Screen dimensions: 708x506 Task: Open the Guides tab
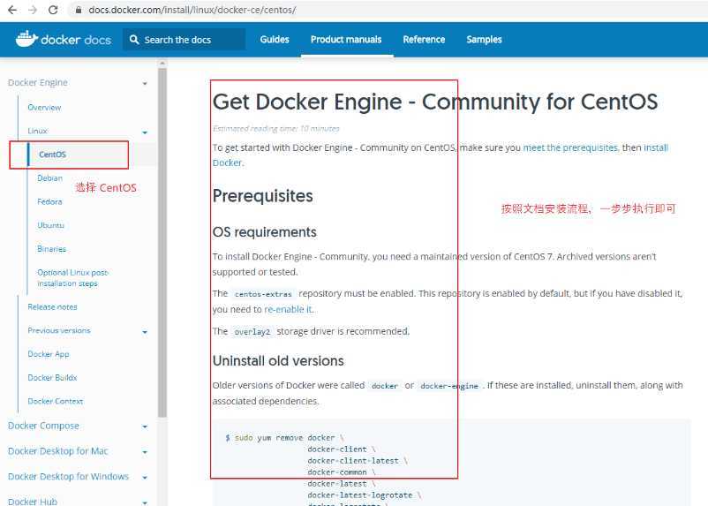tap(275, 40)
